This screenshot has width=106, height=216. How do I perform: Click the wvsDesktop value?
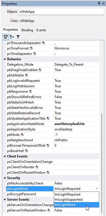(63, 129)
